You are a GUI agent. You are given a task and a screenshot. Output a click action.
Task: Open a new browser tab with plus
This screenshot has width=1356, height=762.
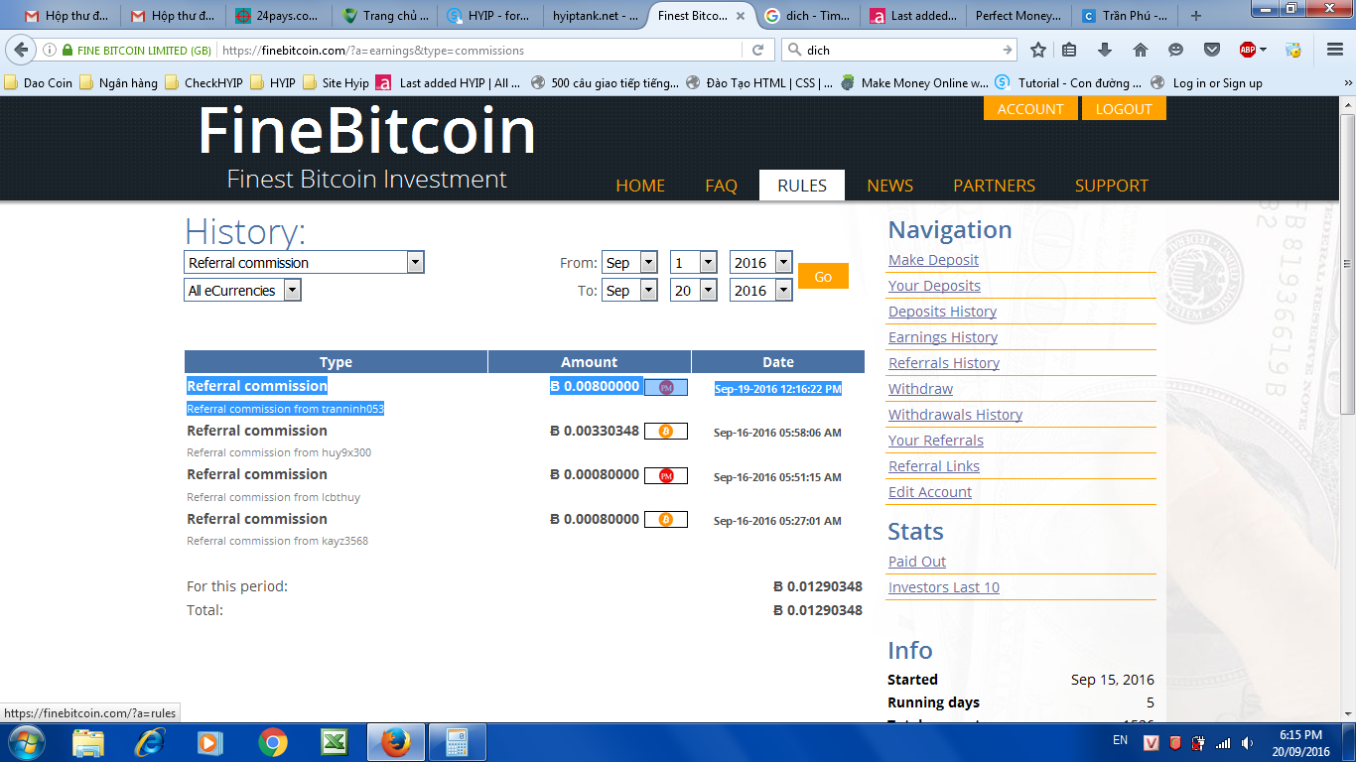[1195, 16]
